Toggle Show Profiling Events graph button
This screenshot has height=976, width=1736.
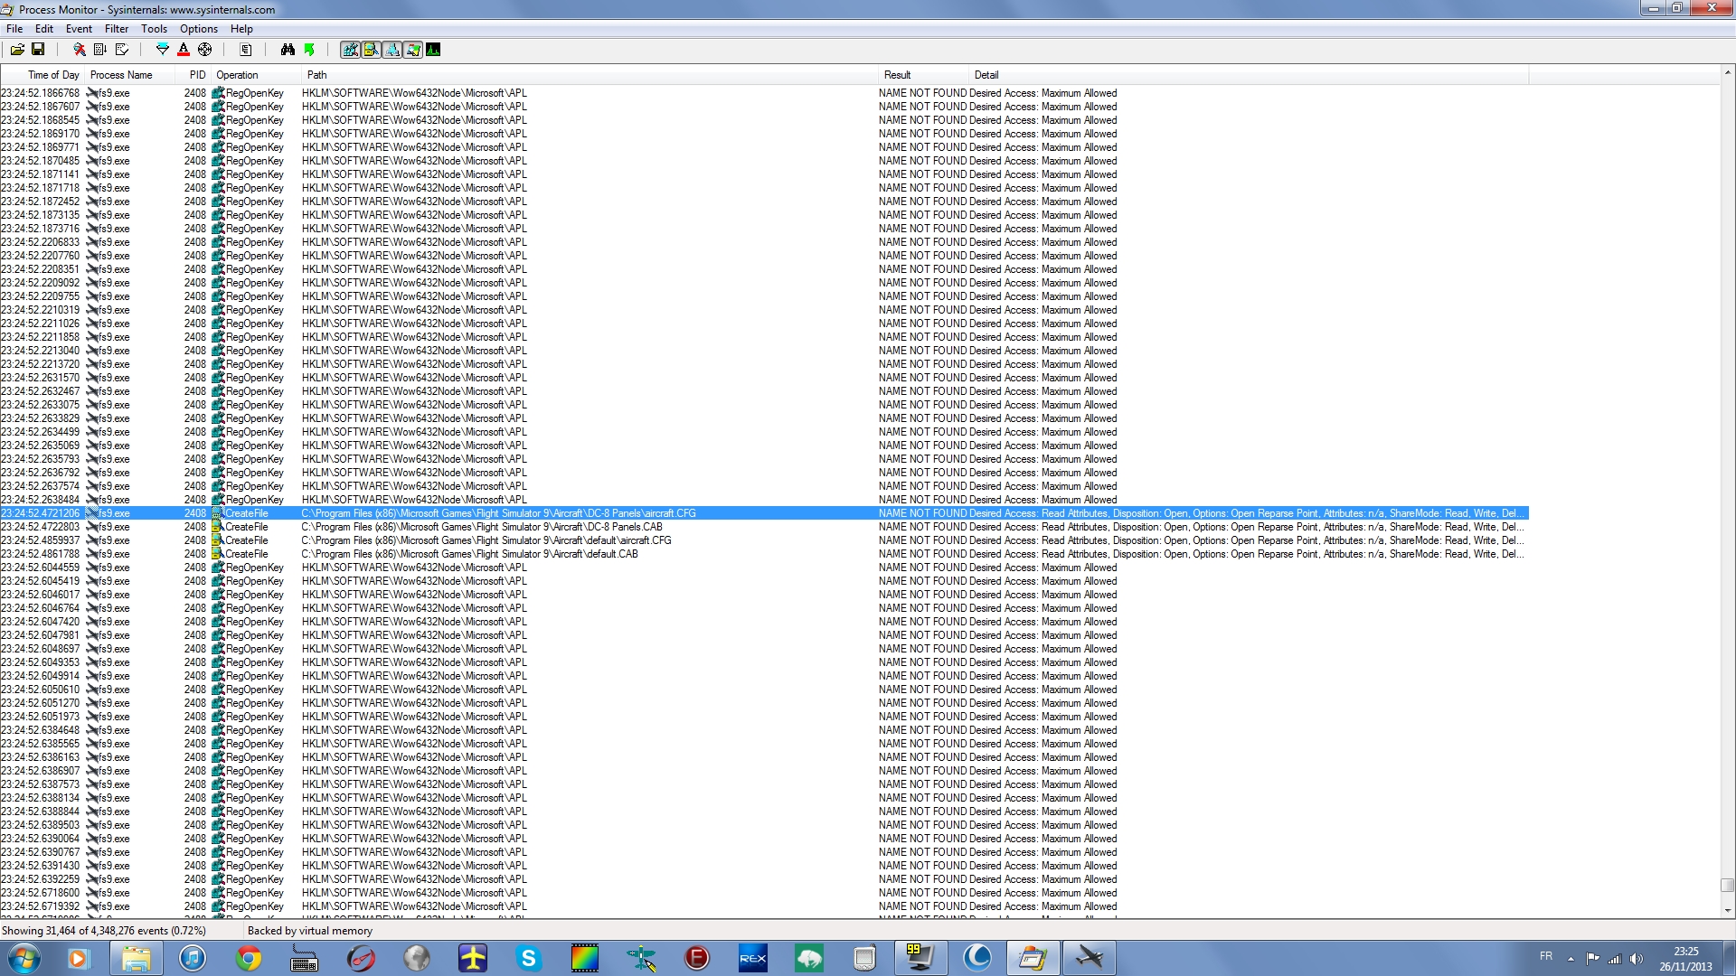point(433,50)
